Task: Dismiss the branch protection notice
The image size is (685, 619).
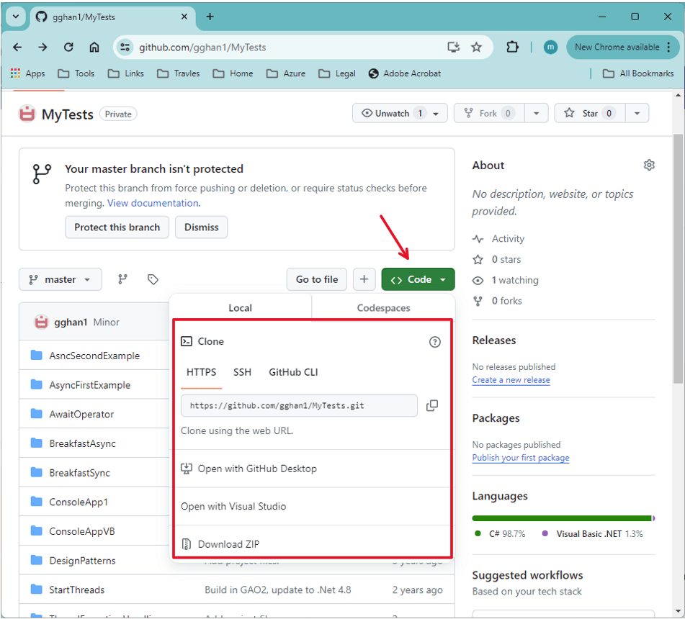Action: click(x=202, y=227)
